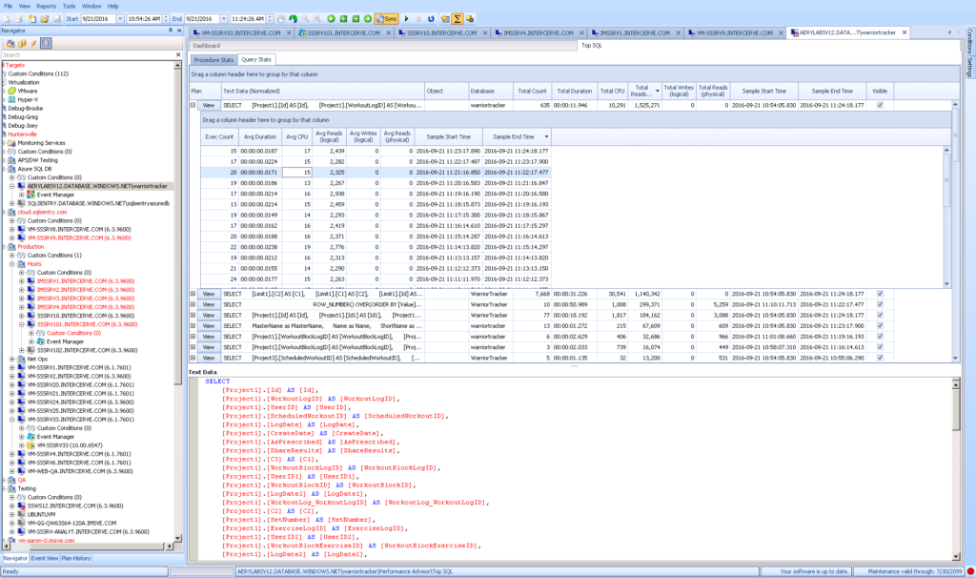
Task: Switch to the Procedure Stats tab
Action: (x=216, y=58)
